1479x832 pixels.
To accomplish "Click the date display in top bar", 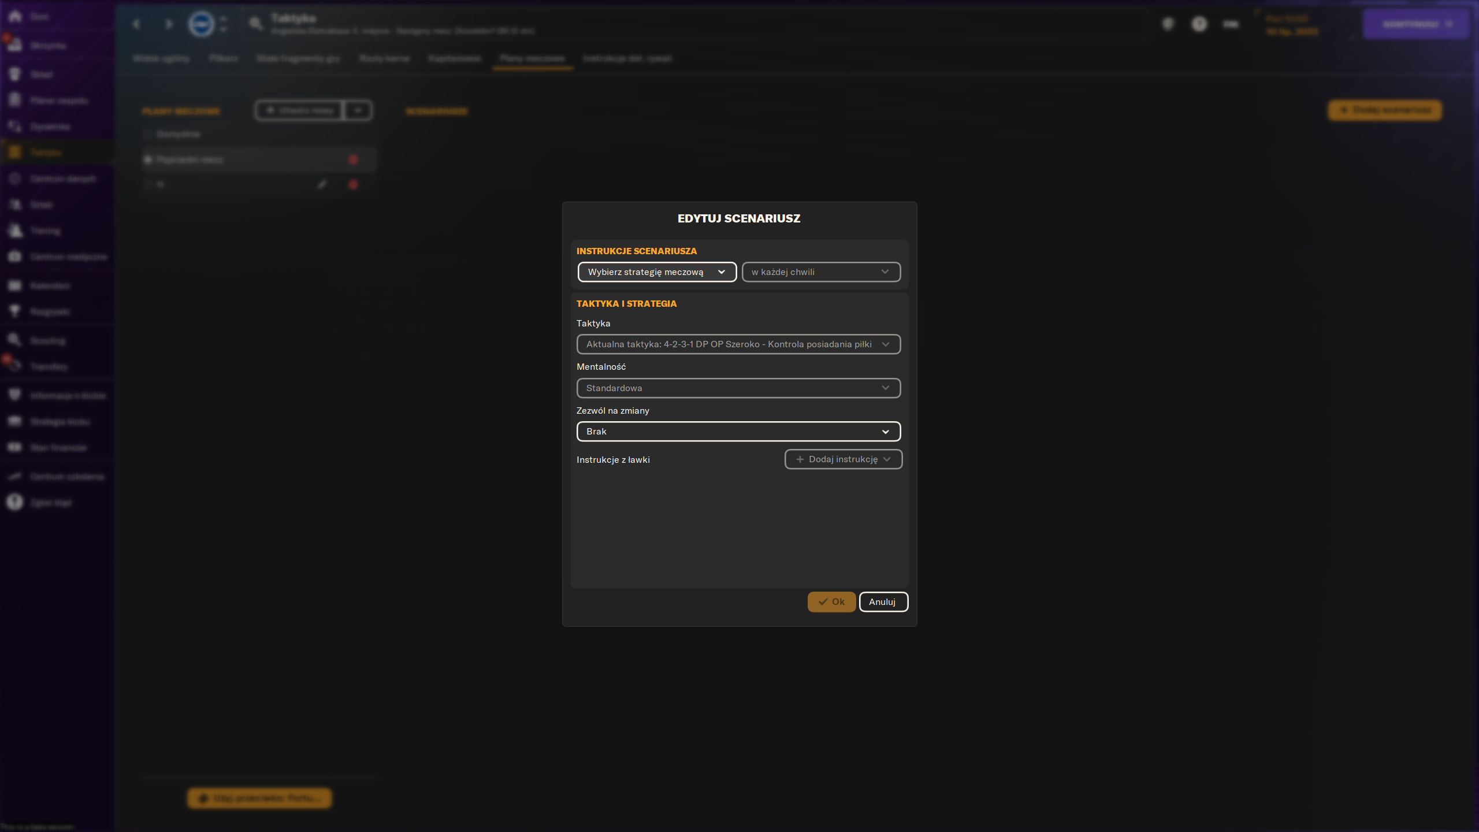I will point(1292,25).
